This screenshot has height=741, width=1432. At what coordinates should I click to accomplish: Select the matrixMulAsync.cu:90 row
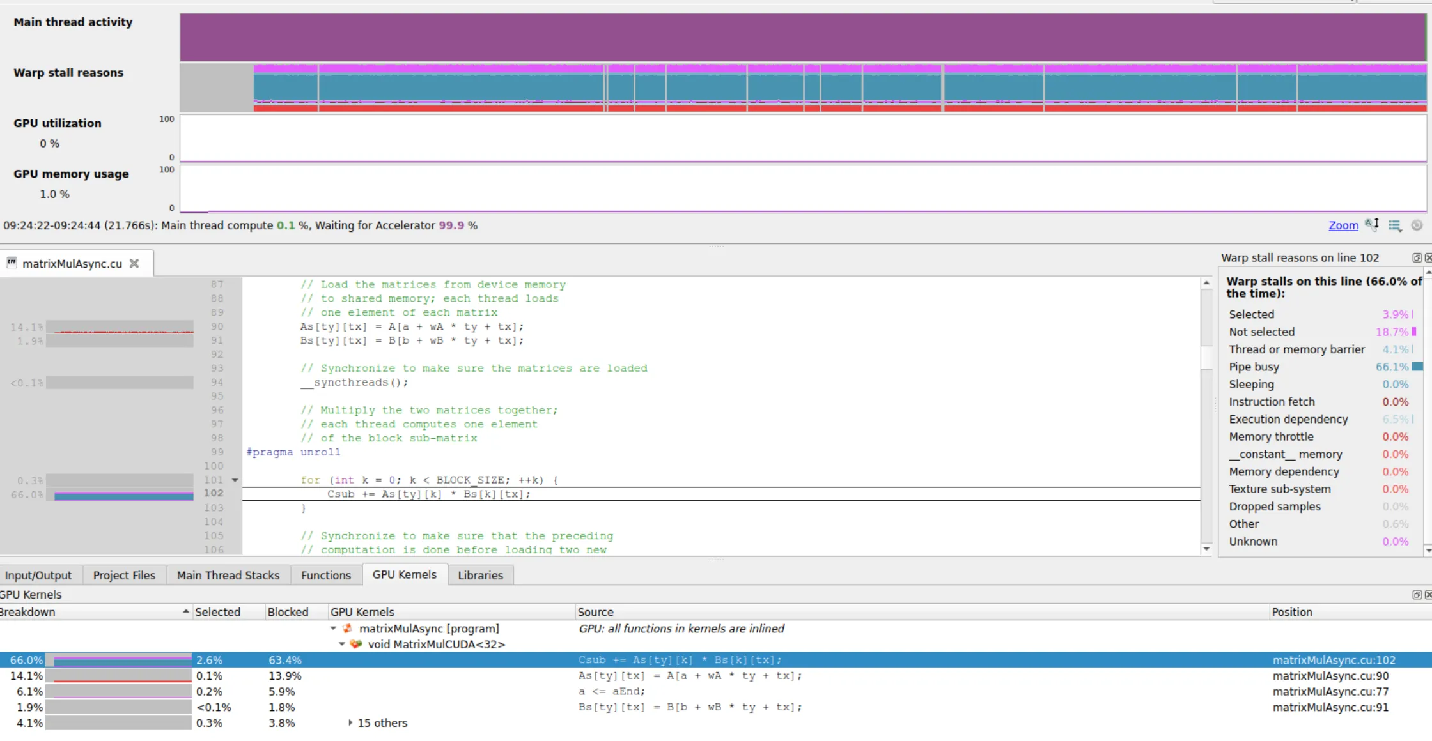(x=716, y=676)
